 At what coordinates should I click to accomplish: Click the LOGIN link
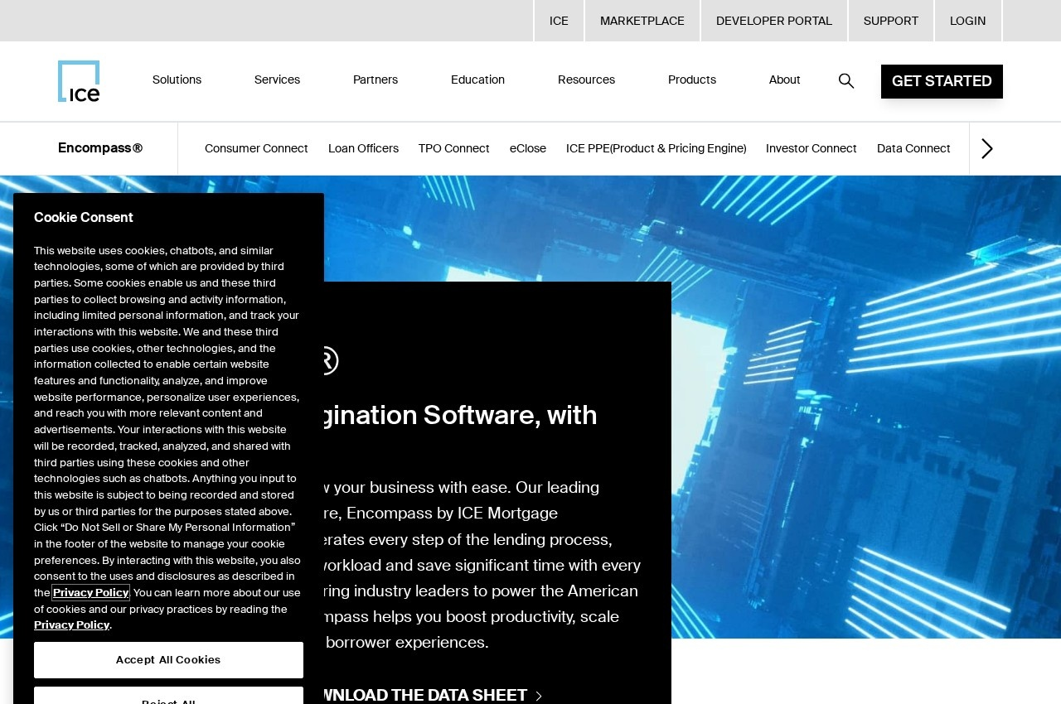tap(968, 21)
